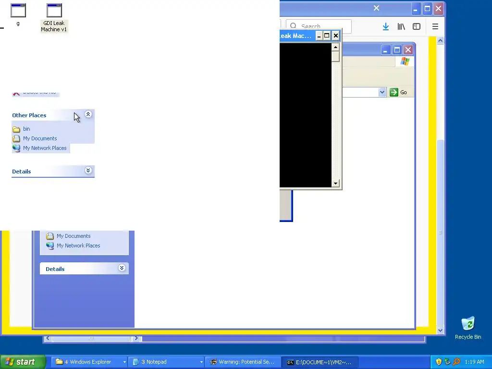The image size is (492, 369).
Task: Click the Other Places heading text
Action: (29, 115)
